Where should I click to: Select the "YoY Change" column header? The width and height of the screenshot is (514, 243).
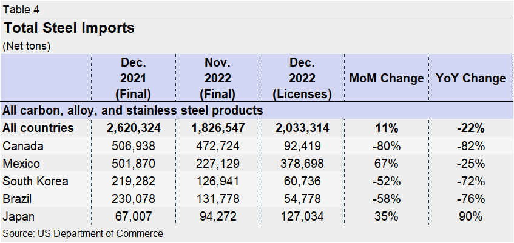pos(471,79)
